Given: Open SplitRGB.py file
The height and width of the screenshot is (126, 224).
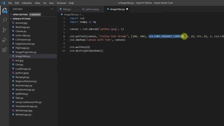Looking at the screenshot, I should (x=22, y=94).
